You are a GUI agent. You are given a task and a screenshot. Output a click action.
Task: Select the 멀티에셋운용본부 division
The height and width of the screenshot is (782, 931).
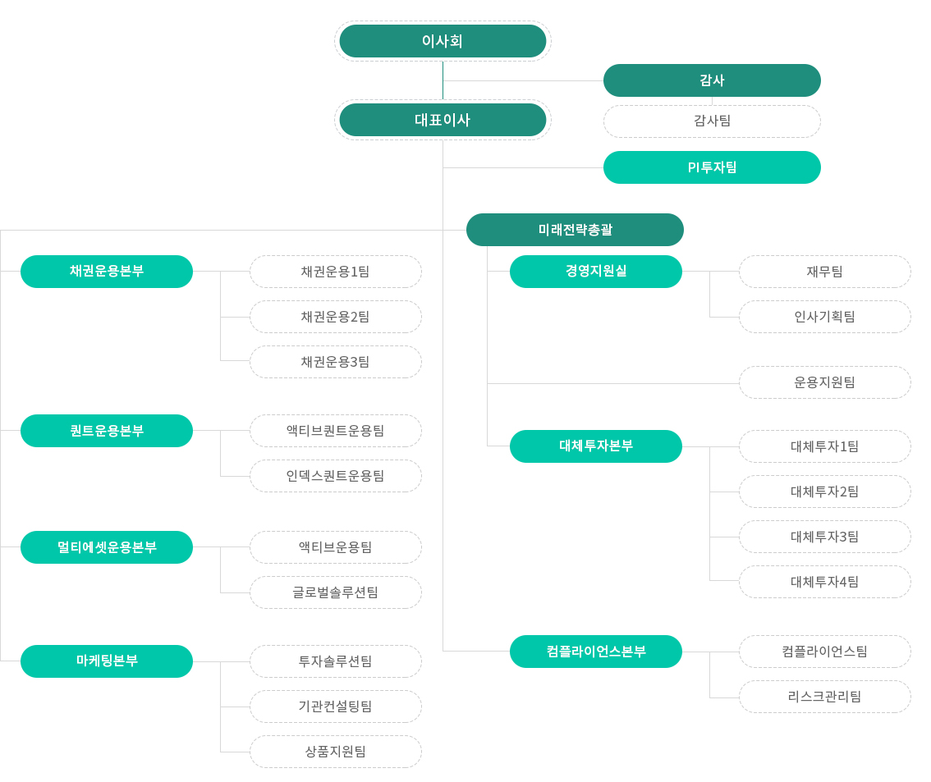click(x=107, y=547)
